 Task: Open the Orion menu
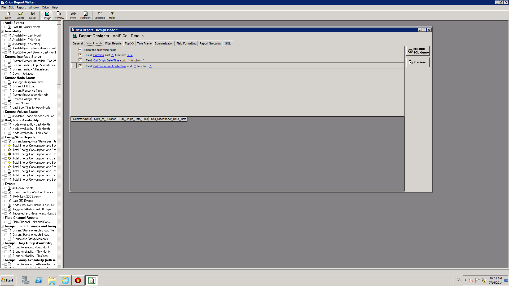(x=45, y=7)
